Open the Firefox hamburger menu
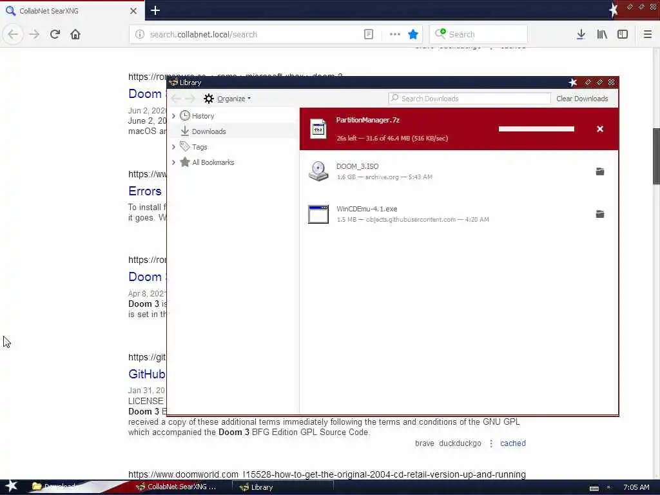 [647, 34]
